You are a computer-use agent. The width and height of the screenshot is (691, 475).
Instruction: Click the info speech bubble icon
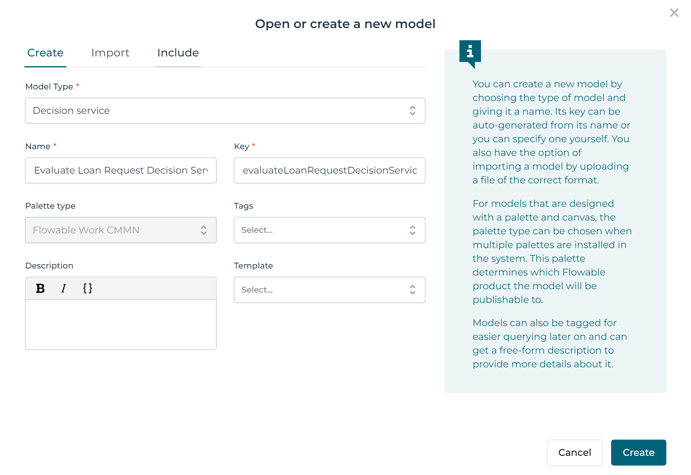pyautogui.click(x=470, y=52)
